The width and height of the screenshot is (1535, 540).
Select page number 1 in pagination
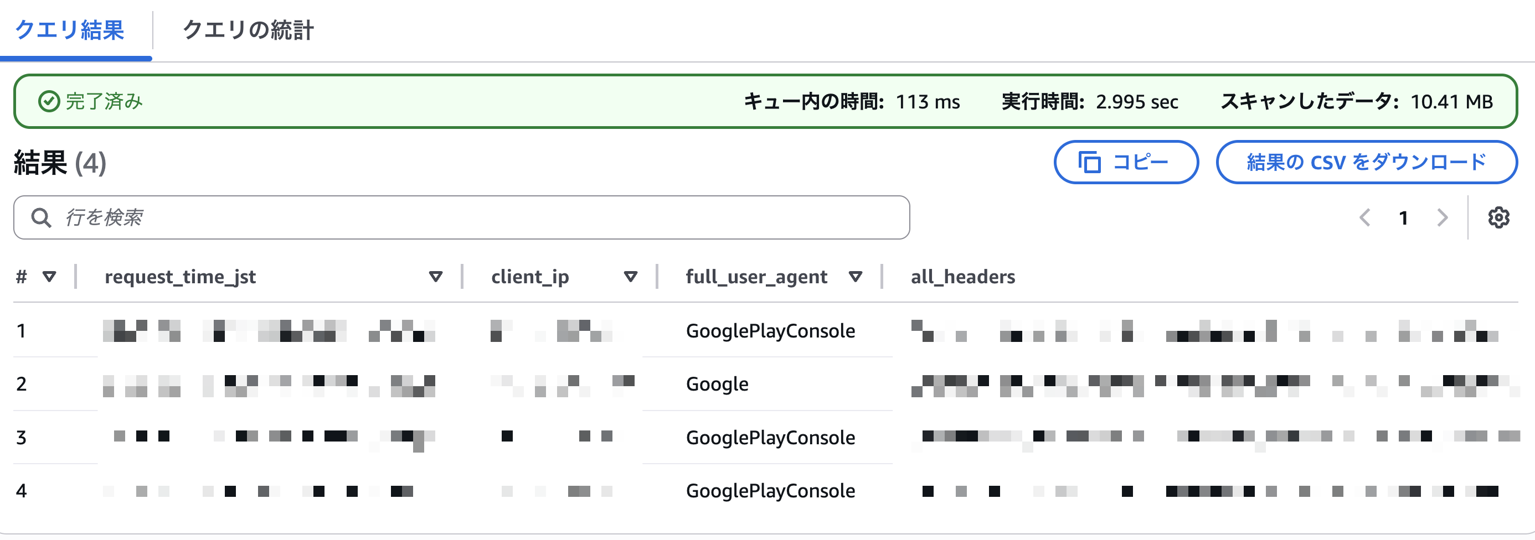(x=1403, y=218)
